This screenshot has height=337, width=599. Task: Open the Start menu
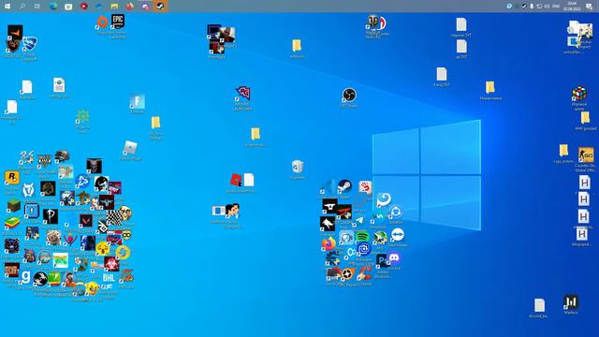[x=7, y=7]
